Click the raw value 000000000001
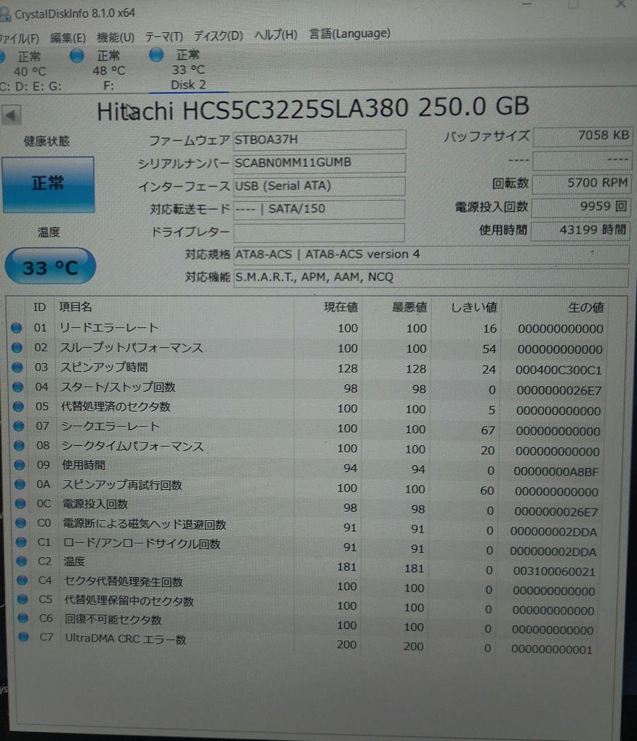637x741 pixels. [x=551, y=650]
